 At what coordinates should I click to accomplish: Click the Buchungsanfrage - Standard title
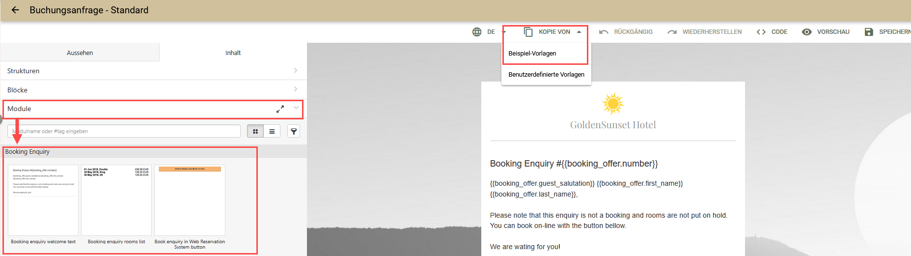[89, 10]
